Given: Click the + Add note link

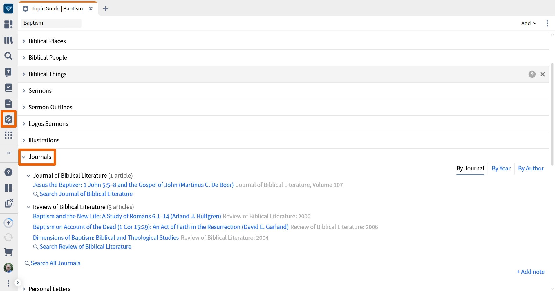Looking at the screenshot, I should [530, 272].
